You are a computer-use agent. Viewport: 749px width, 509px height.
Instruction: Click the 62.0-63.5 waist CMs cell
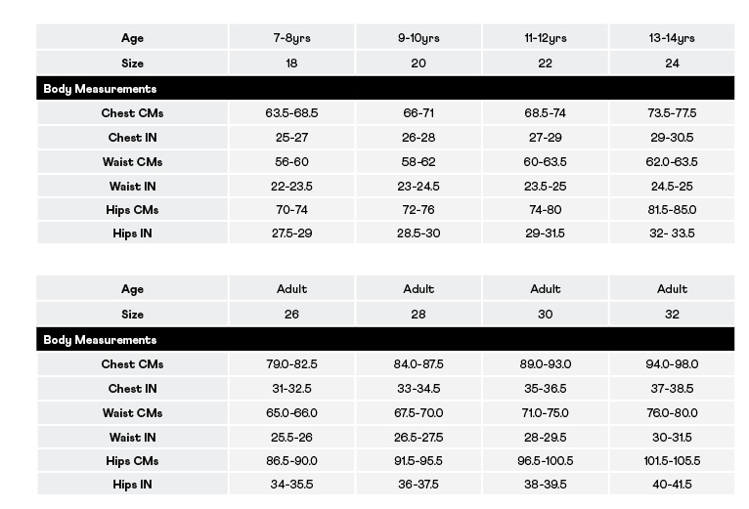click(x=672, y=162)
